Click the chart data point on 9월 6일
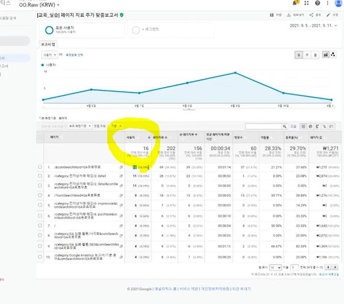The height and width of the screenshot is (304, 344). (x=91, y=90)
